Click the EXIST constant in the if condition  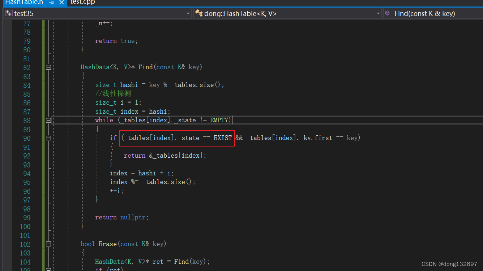click(x=223, y=138)
